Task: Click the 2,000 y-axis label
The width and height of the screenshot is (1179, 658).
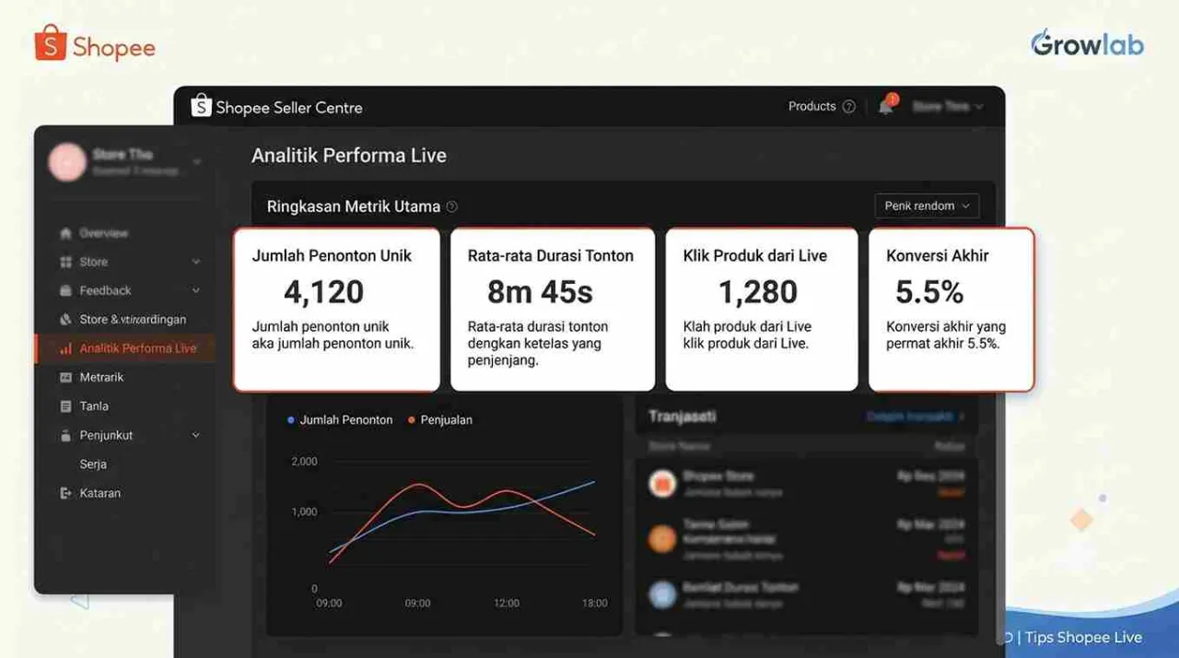Action: click(304, 462)
